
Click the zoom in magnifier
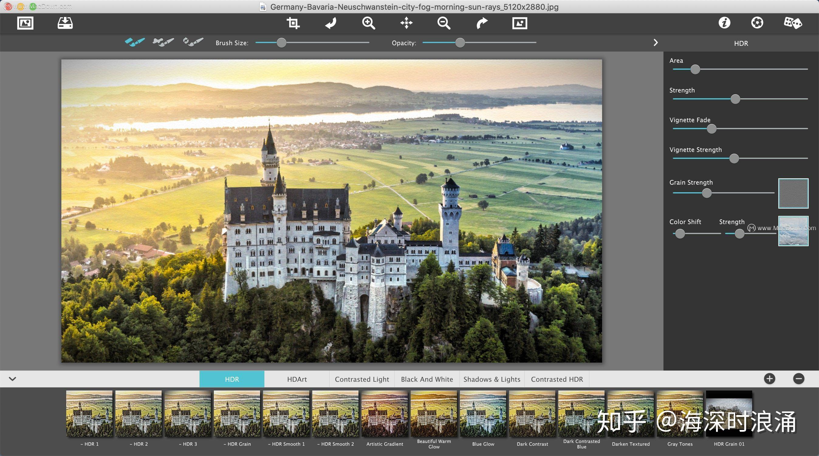tap(368, 23)
